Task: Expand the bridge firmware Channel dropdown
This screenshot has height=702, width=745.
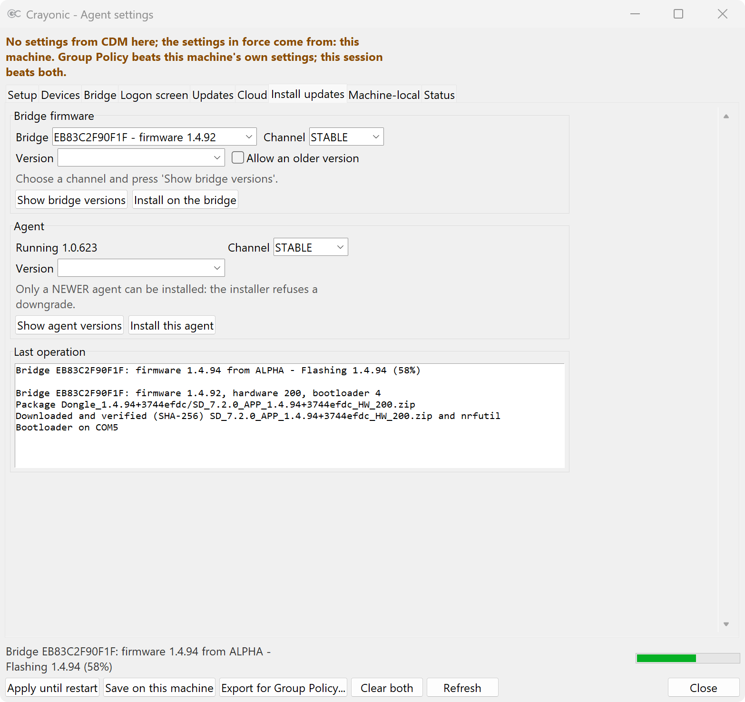Action: 346,137
